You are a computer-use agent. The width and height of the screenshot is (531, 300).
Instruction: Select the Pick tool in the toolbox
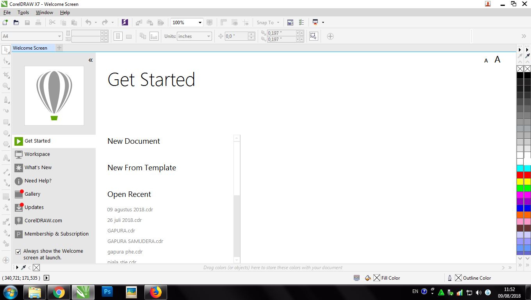6,50
